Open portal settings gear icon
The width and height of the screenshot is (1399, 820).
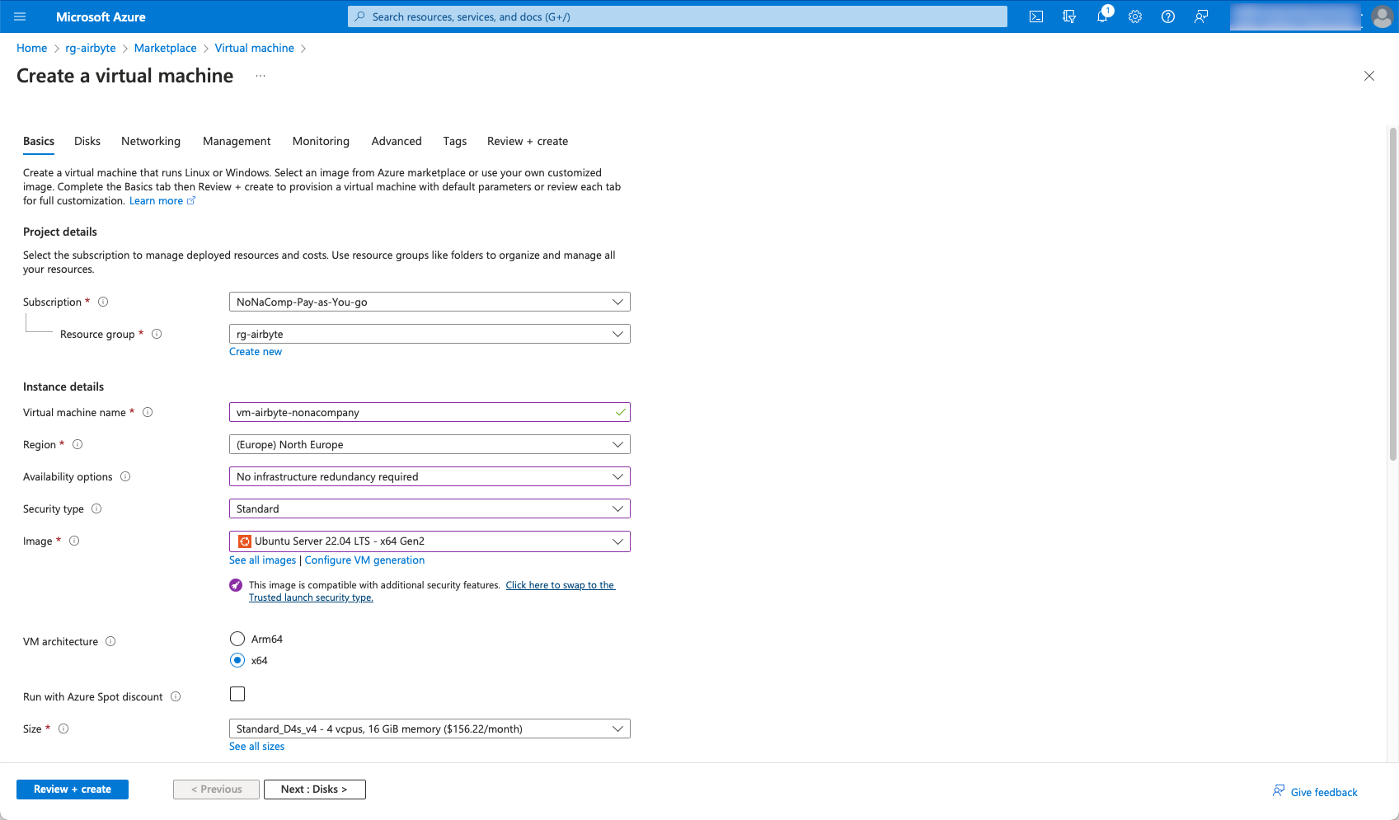(x=1135, y=16)
